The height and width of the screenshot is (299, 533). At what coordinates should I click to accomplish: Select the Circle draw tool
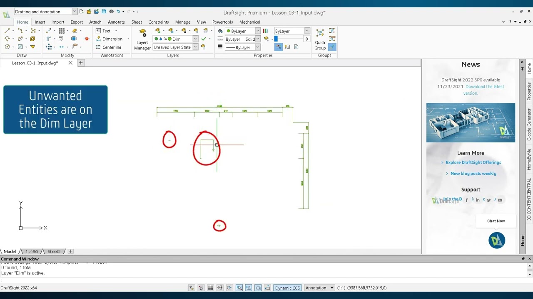7,47
